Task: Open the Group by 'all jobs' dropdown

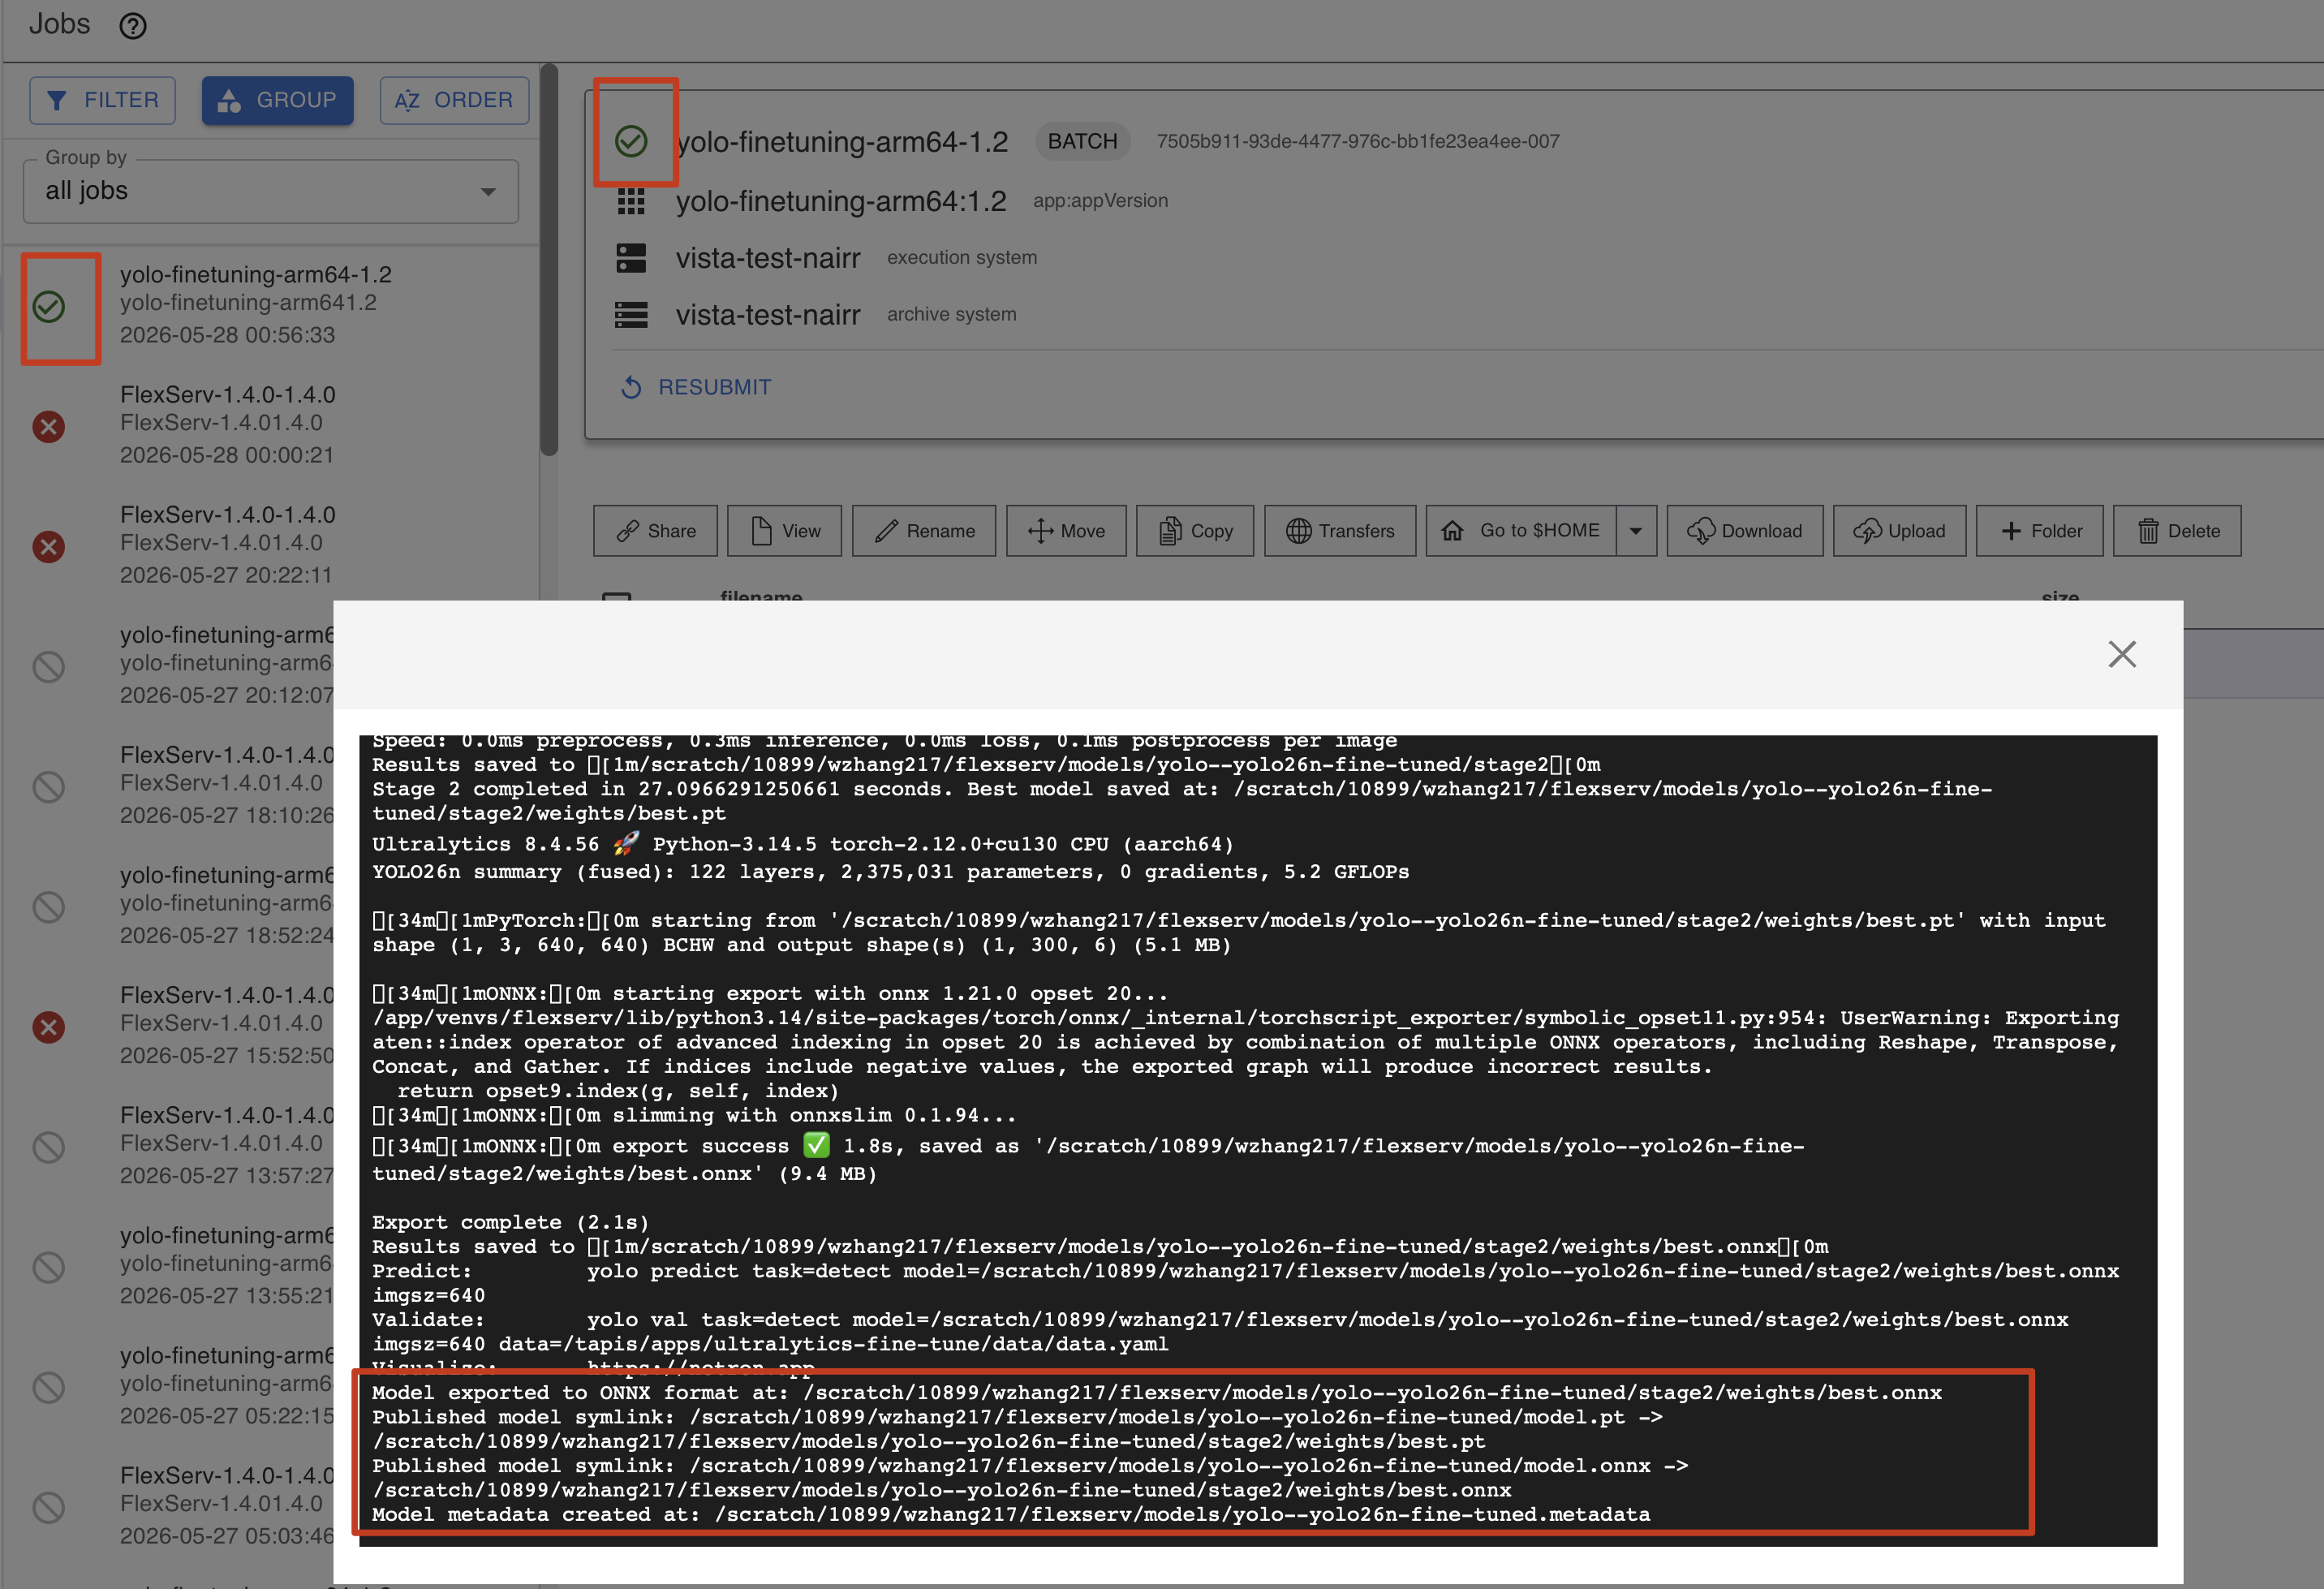Action: 270,191
